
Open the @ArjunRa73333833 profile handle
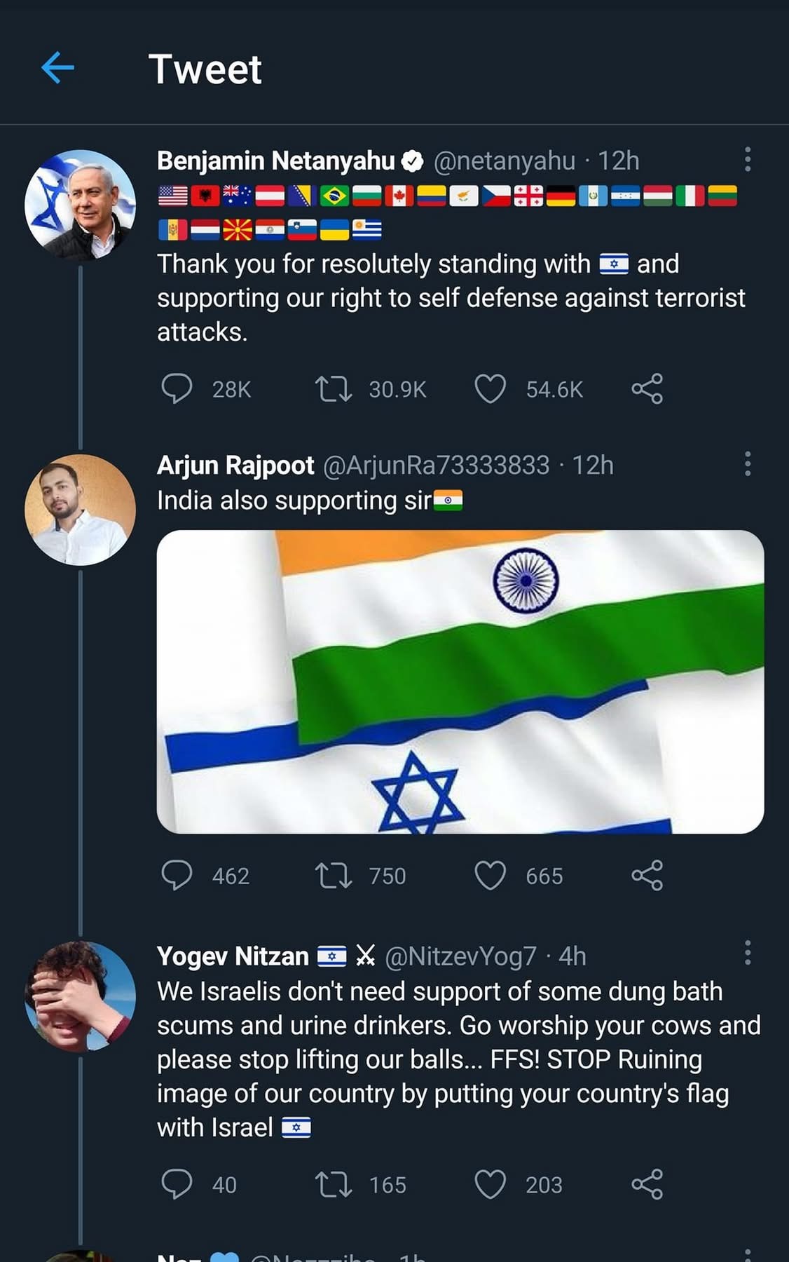pos(436,466)
